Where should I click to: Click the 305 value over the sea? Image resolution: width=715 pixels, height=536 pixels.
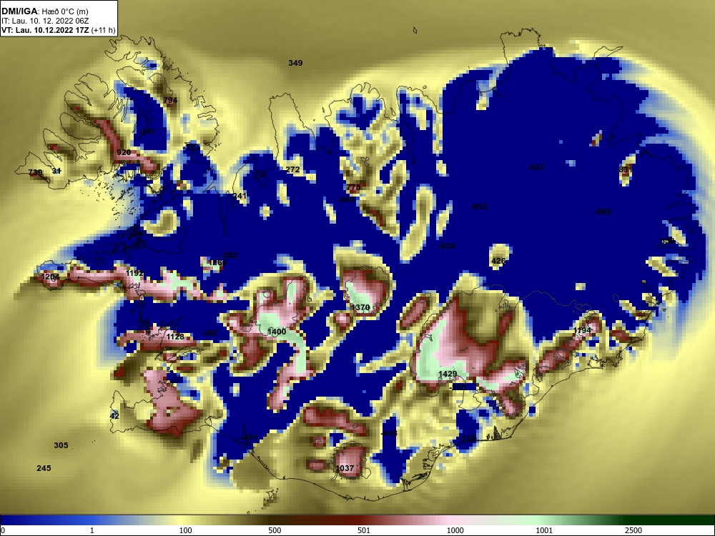(x=61, y=445)
